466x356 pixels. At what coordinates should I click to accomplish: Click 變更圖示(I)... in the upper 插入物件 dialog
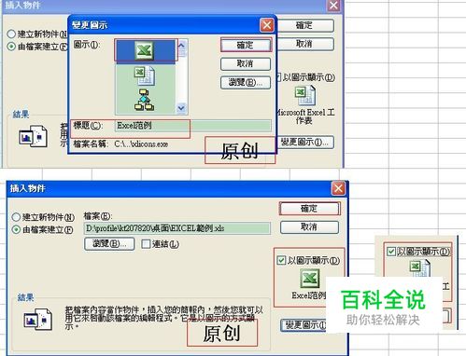[304, 143]
